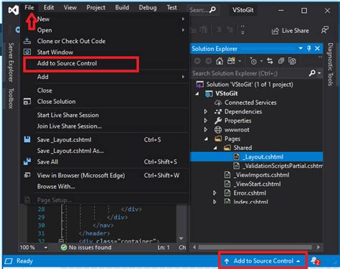The width and height of the screenshot is (340, 269).
Task: Open Solution Explorer search options dropdown
Action: tap(319, 73)
